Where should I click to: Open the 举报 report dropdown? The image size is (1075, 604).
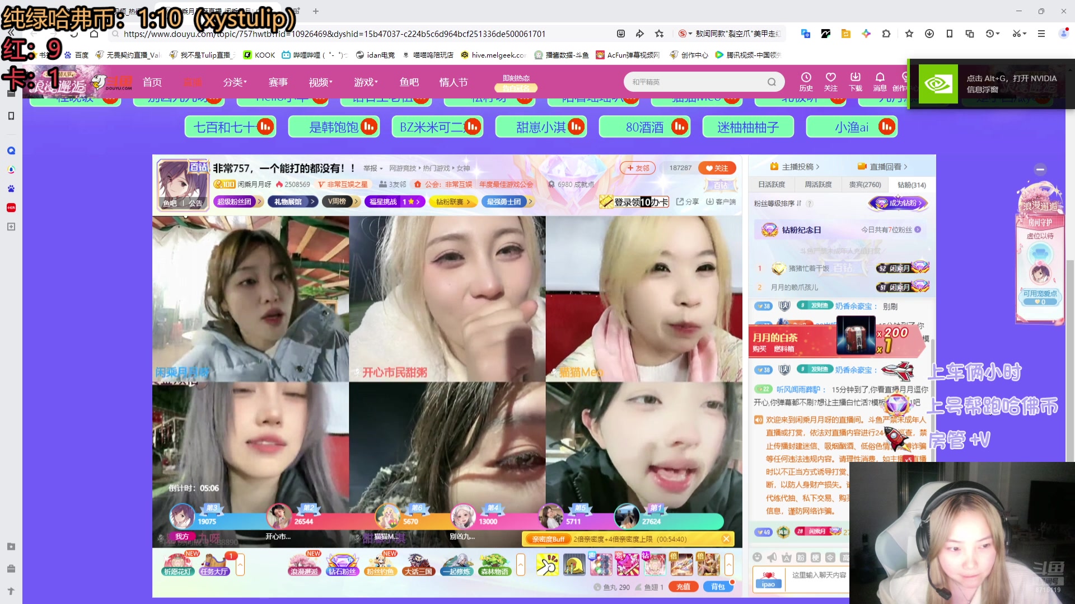(373, 168)
